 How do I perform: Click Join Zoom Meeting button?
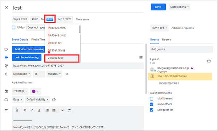27,57
